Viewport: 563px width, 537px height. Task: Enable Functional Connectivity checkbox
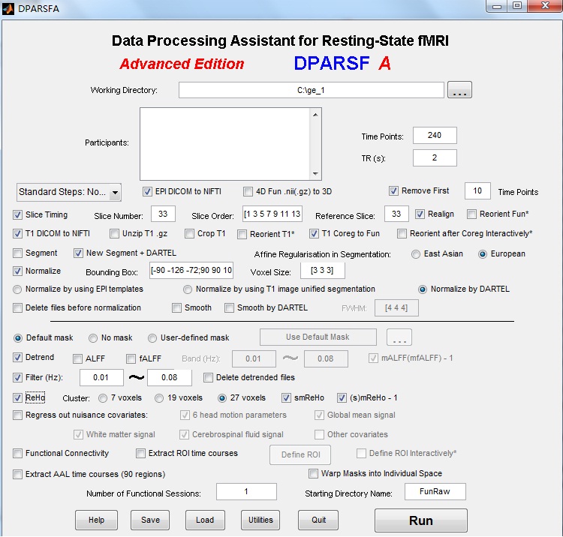(17, 454)
